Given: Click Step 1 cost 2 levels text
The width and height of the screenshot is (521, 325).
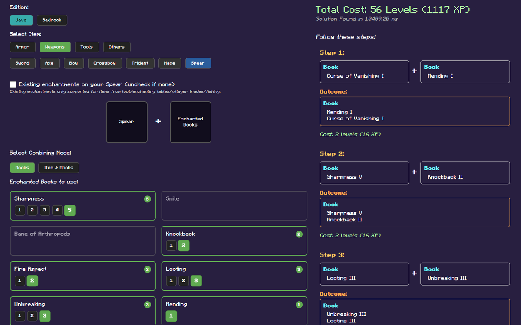Looking at the screenshot, I should pyautogui.click(x=350, y=134).
